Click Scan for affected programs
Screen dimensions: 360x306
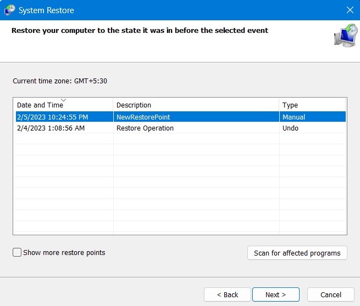pos(297,253)
